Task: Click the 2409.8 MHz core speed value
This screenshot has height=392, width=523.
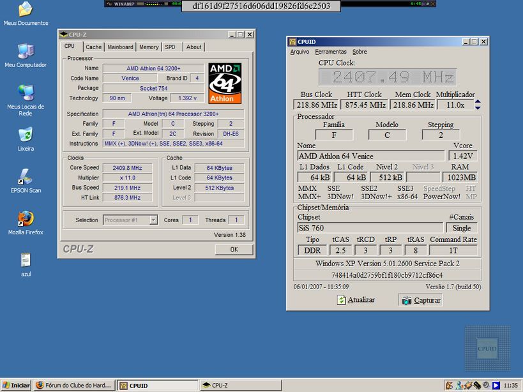Action: pos(127,168)
